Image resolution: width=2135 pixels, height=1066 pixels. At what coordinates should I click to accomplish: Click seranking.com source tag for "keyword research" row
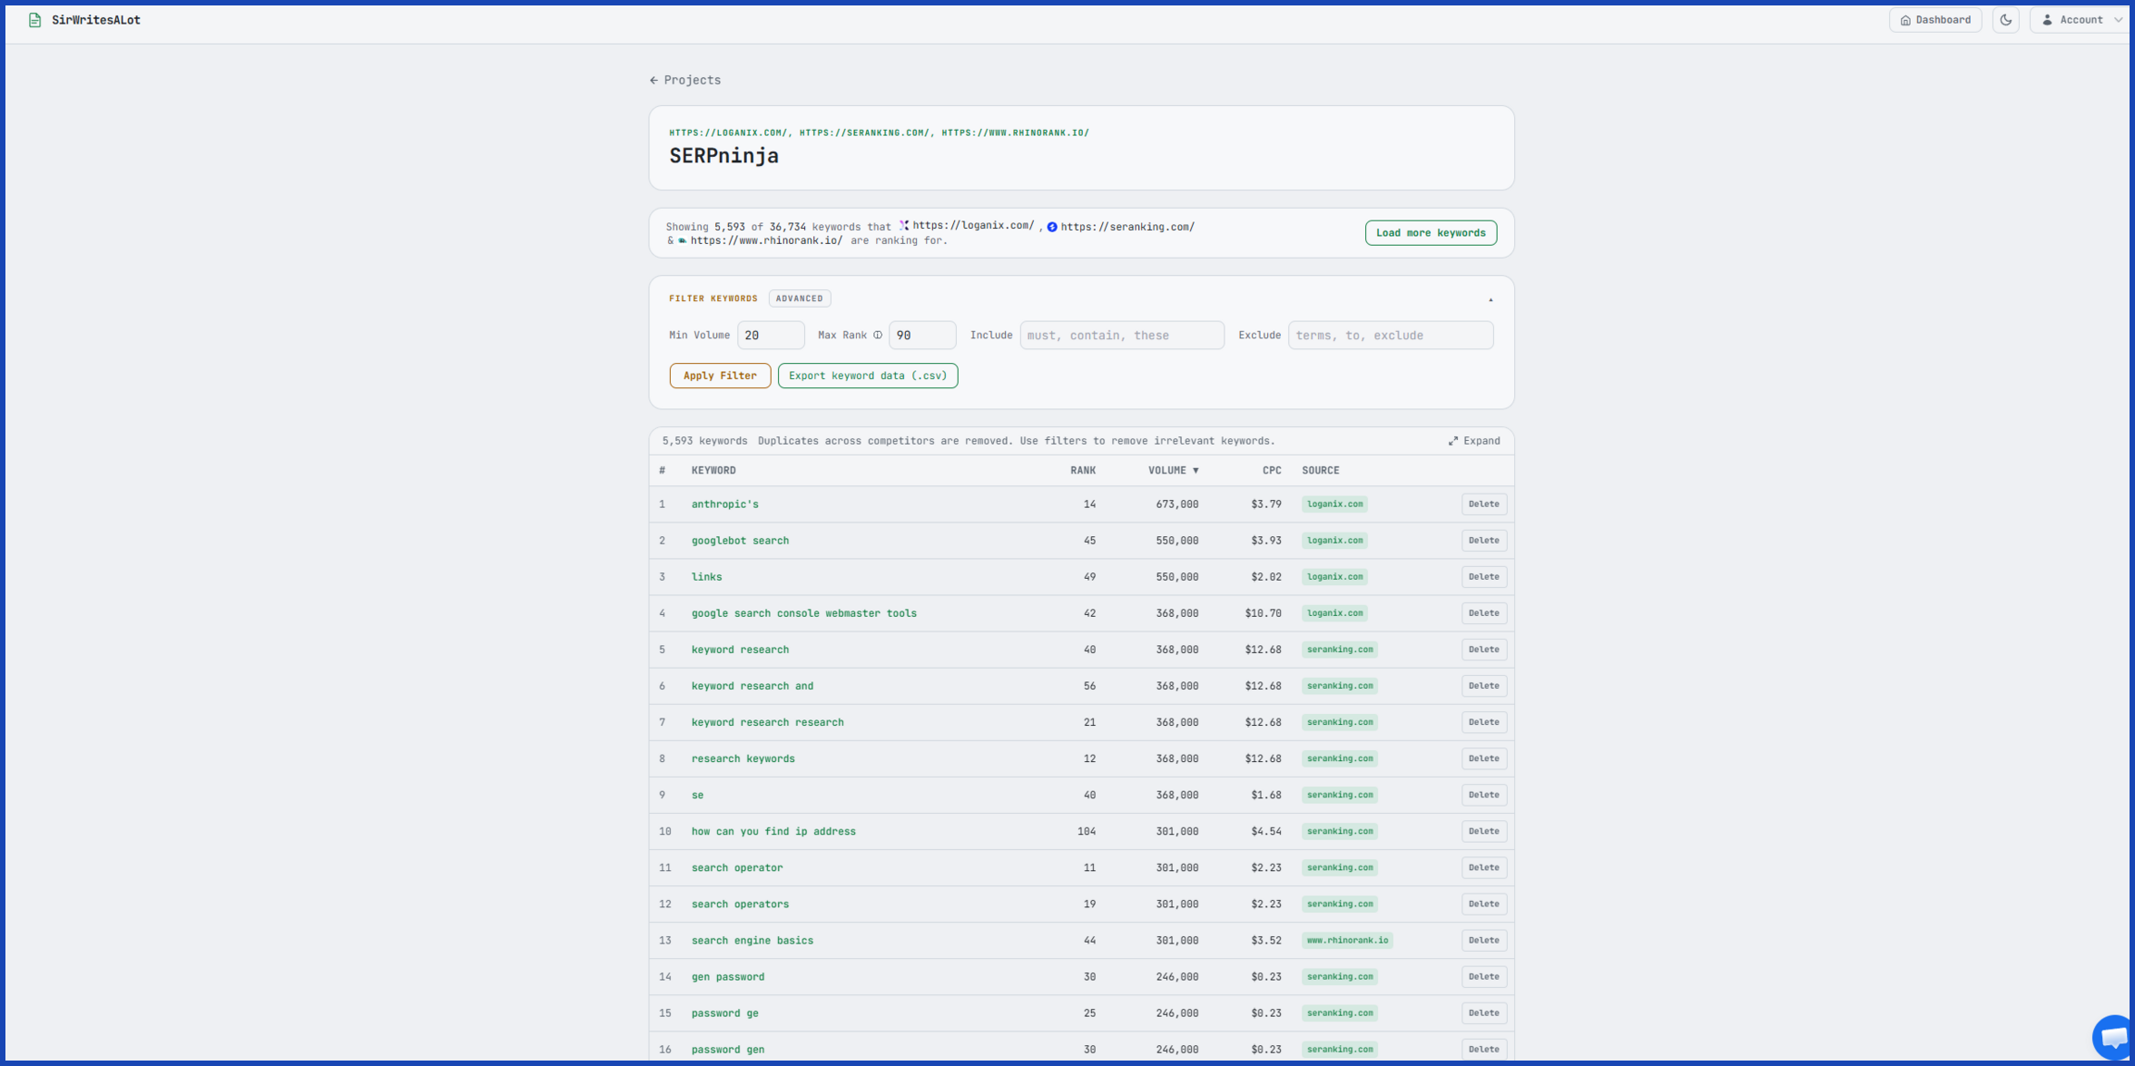tap(1340, 650)
